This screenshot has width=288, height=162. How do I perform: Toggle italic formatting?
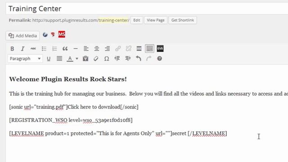22,49
